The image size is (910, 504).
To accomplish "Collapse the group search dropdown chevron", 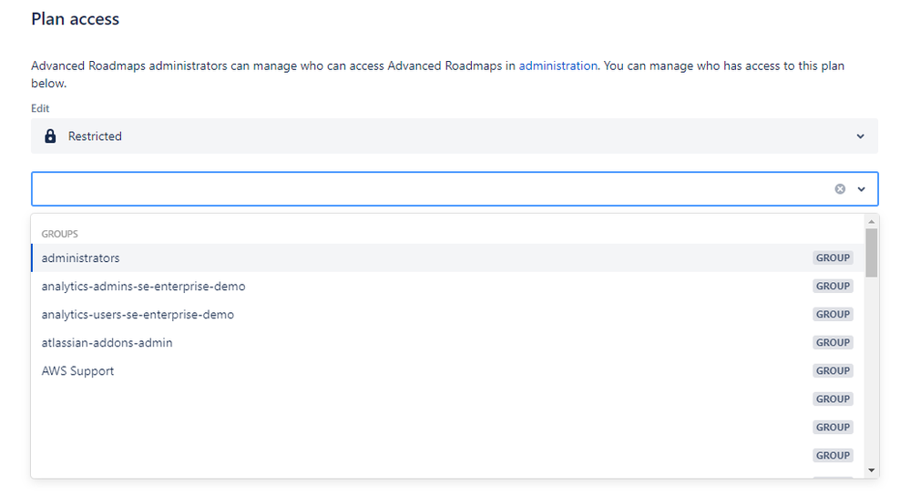I will (x=861, y=189).
